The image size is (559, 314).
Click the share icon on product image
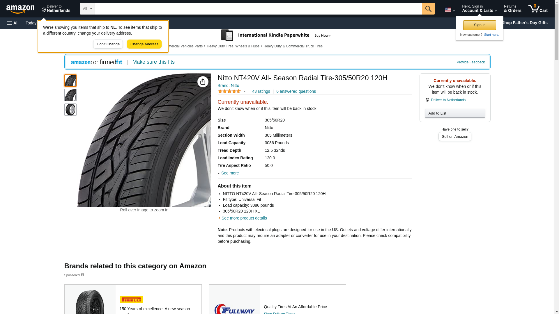(203, 82)
